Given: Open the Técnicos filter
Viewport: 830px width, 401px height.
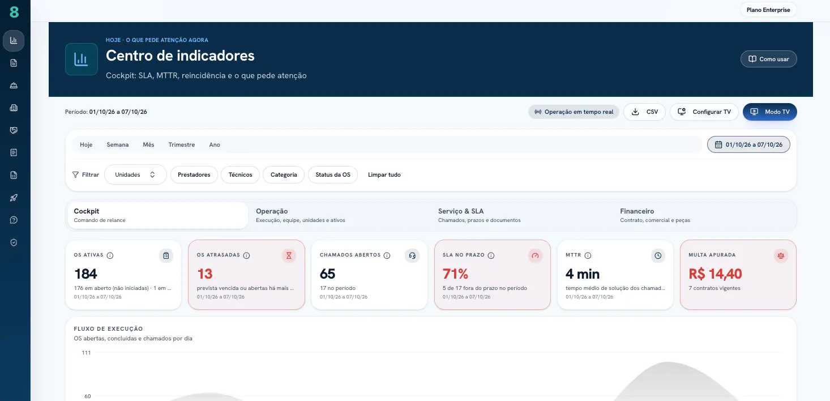Looking at the screenshot, I should pyautogui.click(x=241, y=174).
